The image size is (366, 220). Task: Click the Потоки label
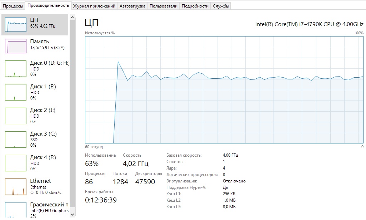(120, 173)
